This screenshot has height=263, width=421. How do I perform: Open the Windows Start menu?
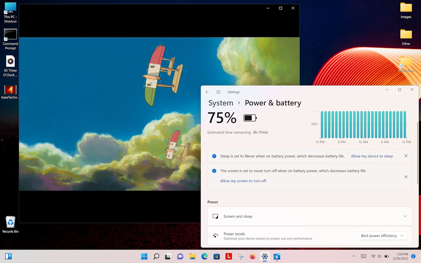[x=144, y=256]
